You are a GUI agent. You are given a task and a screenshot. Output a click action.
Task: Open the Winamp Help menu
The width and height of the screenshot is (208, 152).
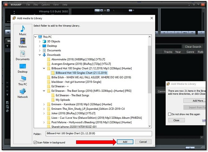point(65,5)
